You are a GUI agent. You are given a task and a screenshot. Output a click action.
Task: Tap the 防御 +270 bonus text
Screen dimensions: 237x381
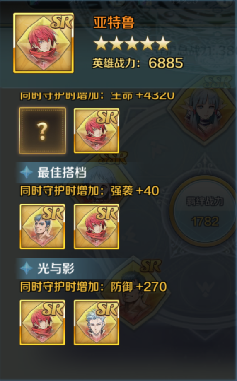pyautogui.click(x=139, y=287)
